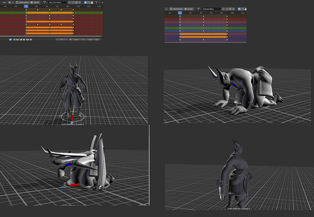This screenshot has height=217, width=314.
Task: Toggle Only Show Errors in DefeatedBeg editor
Action: tap(246, 9)
